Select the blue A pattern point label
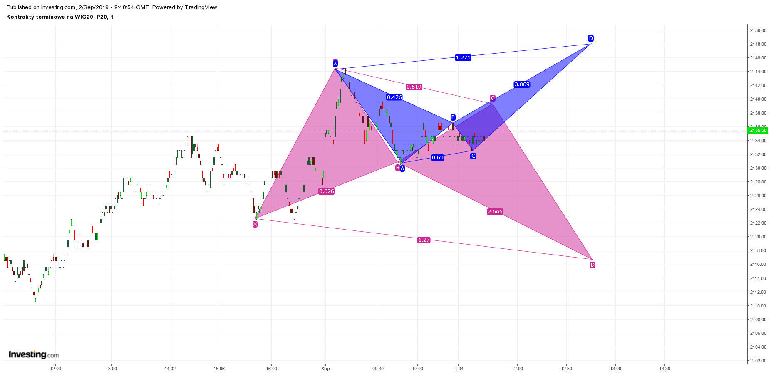The image size is (771, 374). point(402,168)
